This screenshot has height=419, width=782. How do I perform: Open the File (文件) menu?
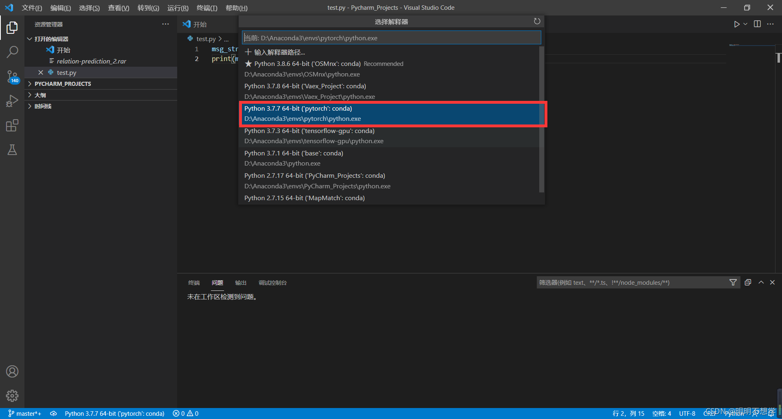[32, 8]
